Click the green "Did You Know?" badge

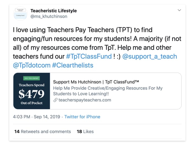pos(32,78)
